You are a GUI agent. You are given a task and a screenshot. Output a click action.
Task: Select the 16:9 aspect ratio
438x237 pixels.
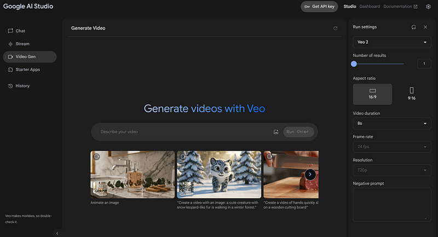[372, 94]
